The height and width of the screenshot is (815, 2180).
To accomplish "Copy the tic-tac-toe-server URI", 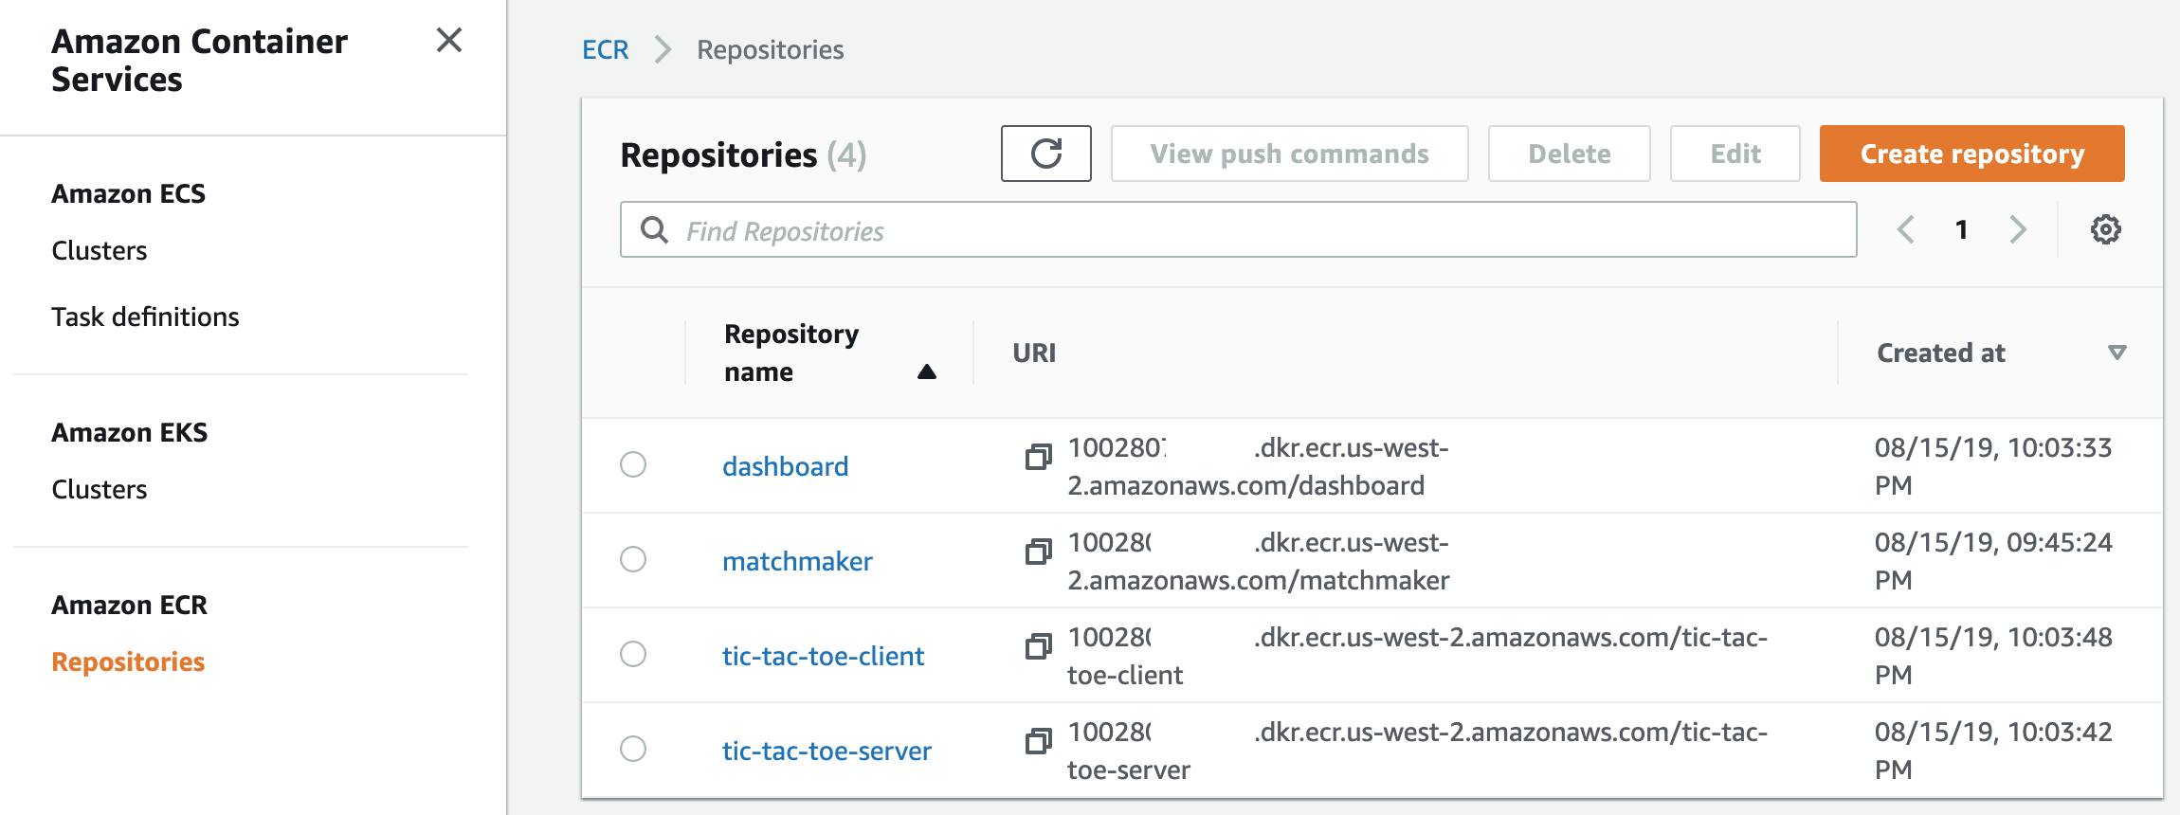I will click(x=1039, y=741).
